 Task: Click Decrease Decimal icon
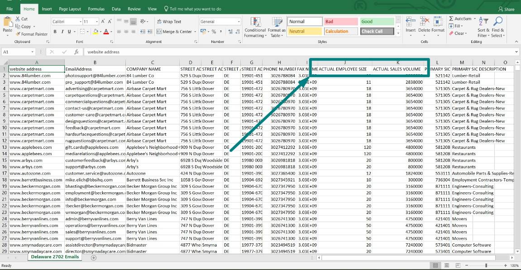pyautogui.click(x=237, y=32)
